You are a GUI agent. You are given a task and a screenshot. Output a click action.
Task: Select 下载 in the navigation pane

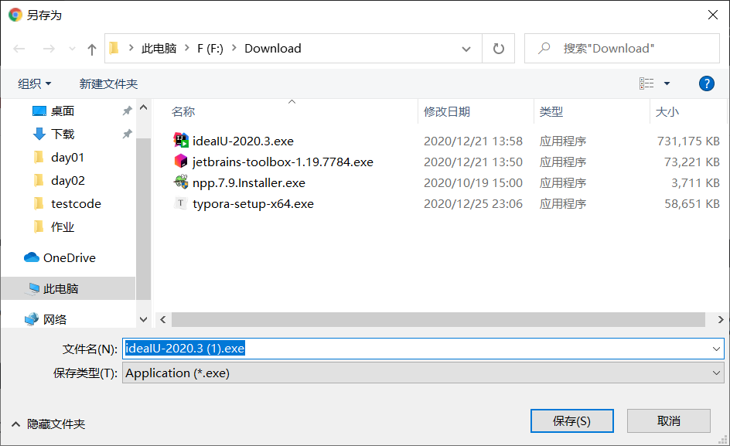pos(63,134)
